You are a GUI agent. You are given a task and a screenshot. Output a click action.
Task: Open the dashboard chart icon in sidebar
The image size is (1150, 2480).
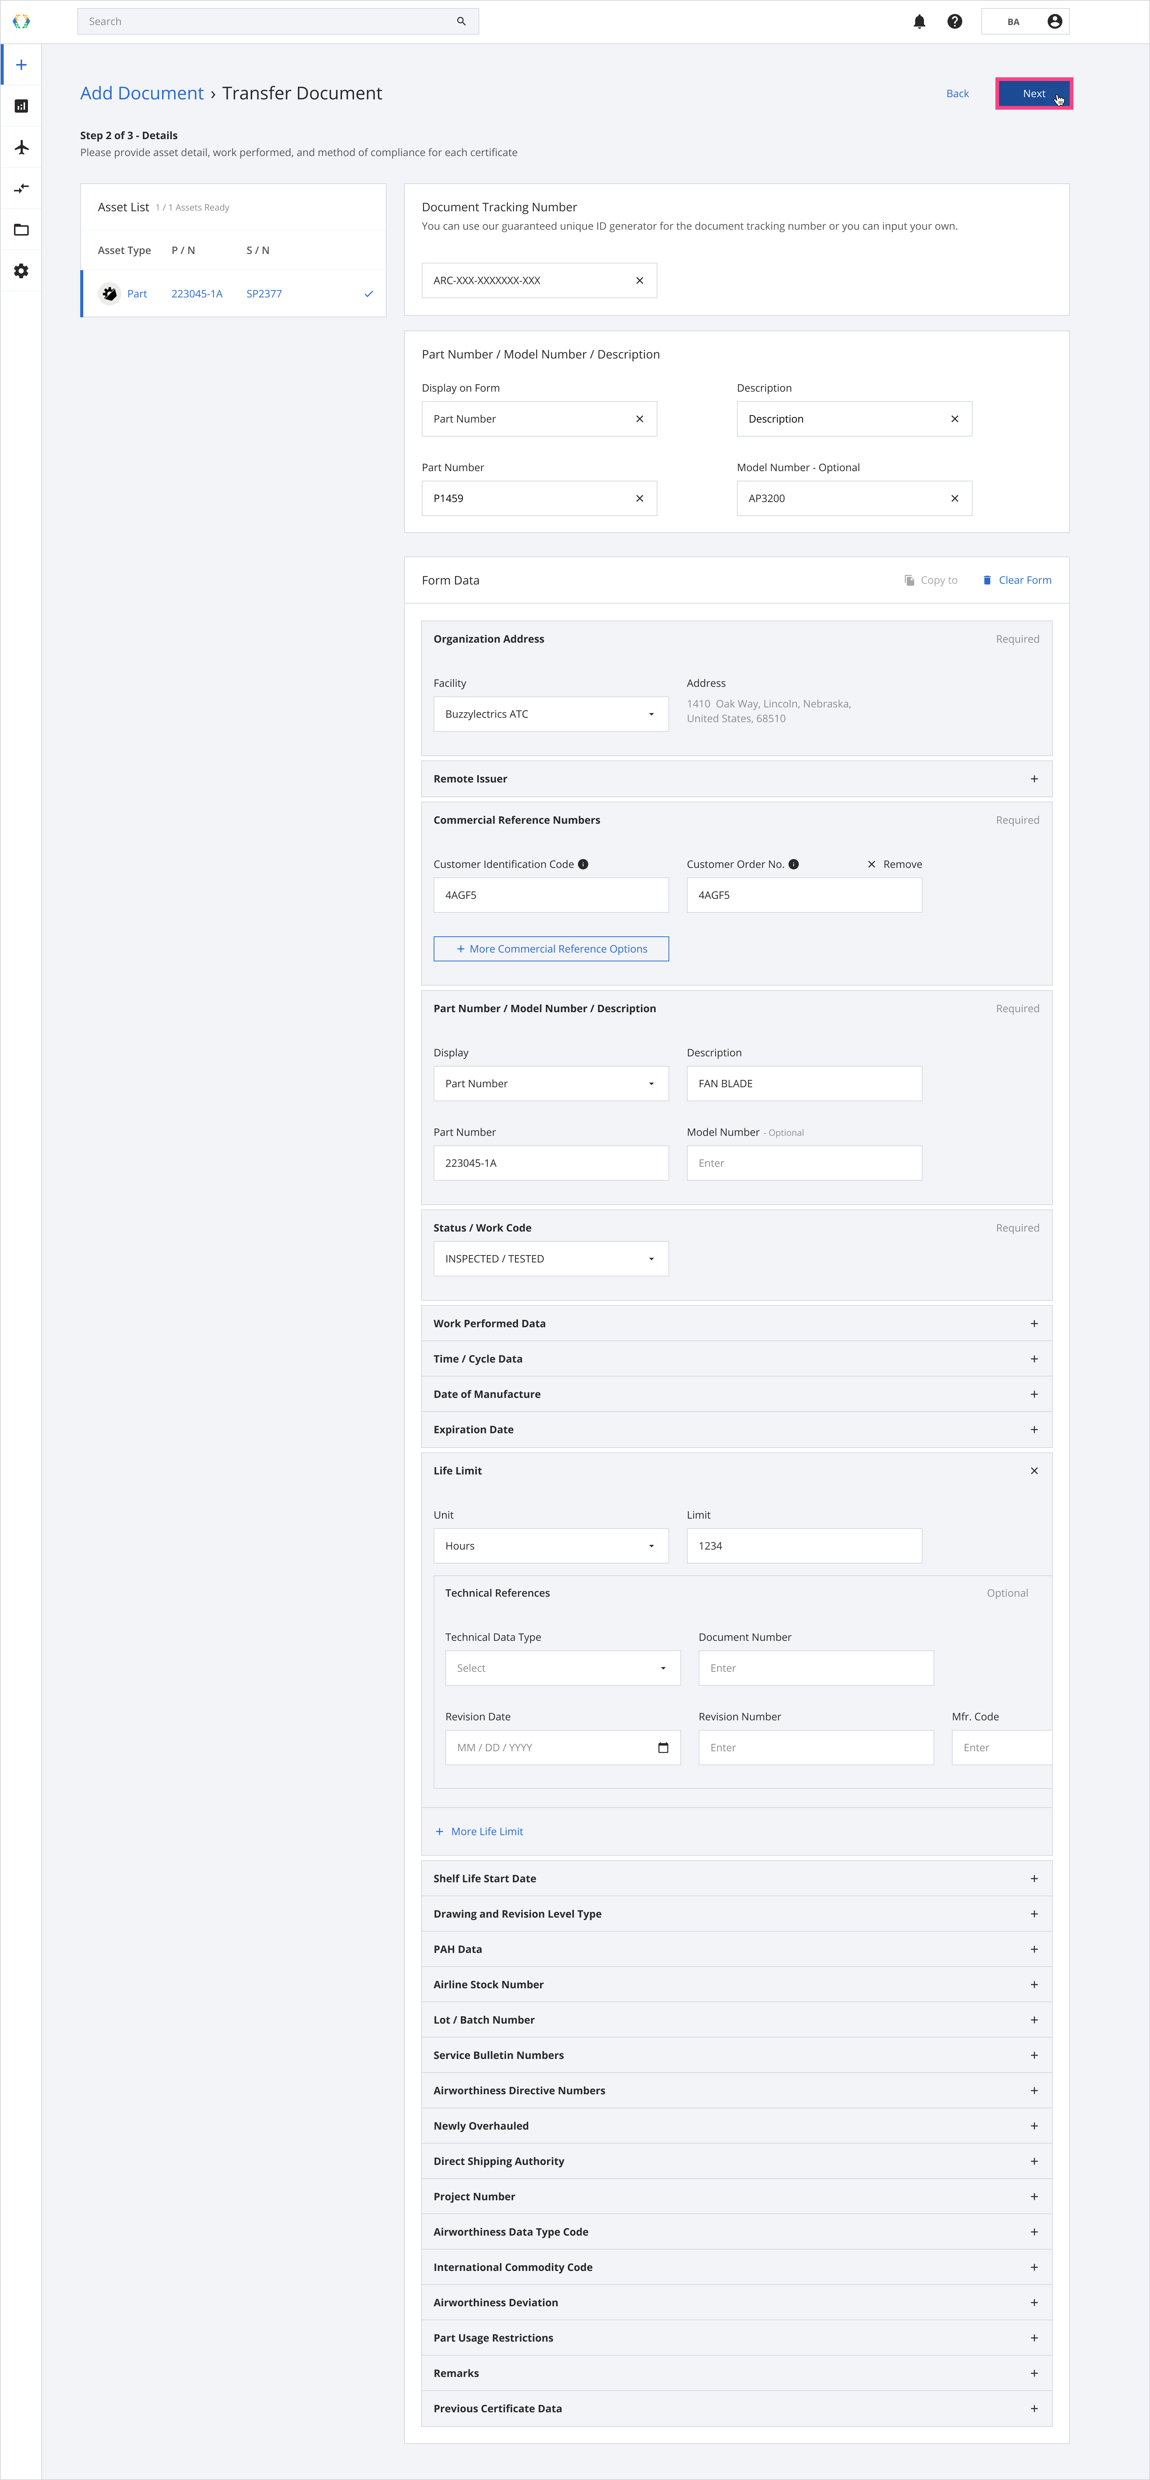[x=21, y=106]
